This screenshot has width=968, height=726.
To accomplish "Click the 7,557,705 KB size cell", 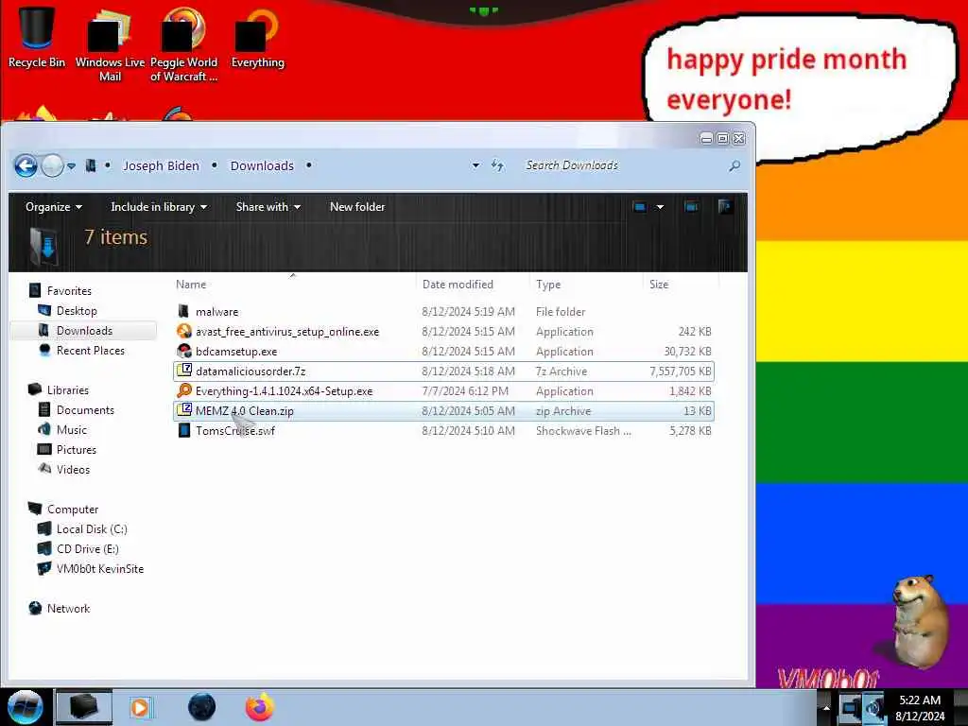I will tap(681, 371).
